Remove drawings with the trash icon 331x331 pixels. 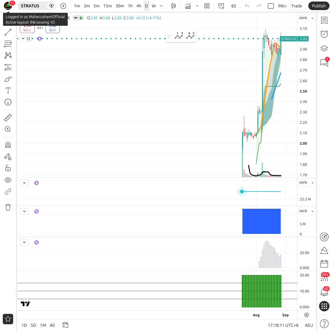click(x=8, y=207)
